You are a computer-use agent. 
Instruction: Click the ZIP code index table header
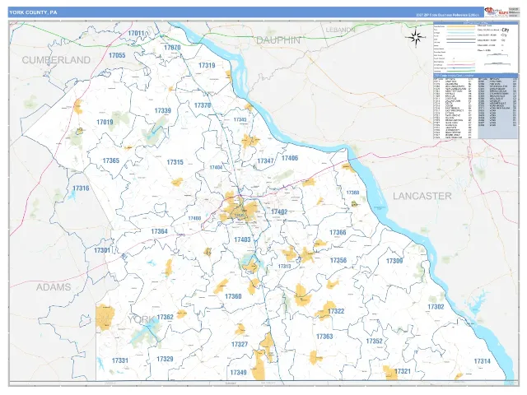(476, 76)
